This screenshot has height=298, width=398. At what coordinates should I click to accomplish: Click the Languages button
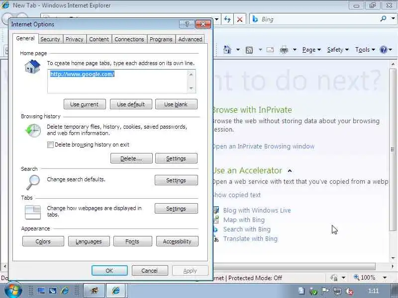(x=89, y=241)
